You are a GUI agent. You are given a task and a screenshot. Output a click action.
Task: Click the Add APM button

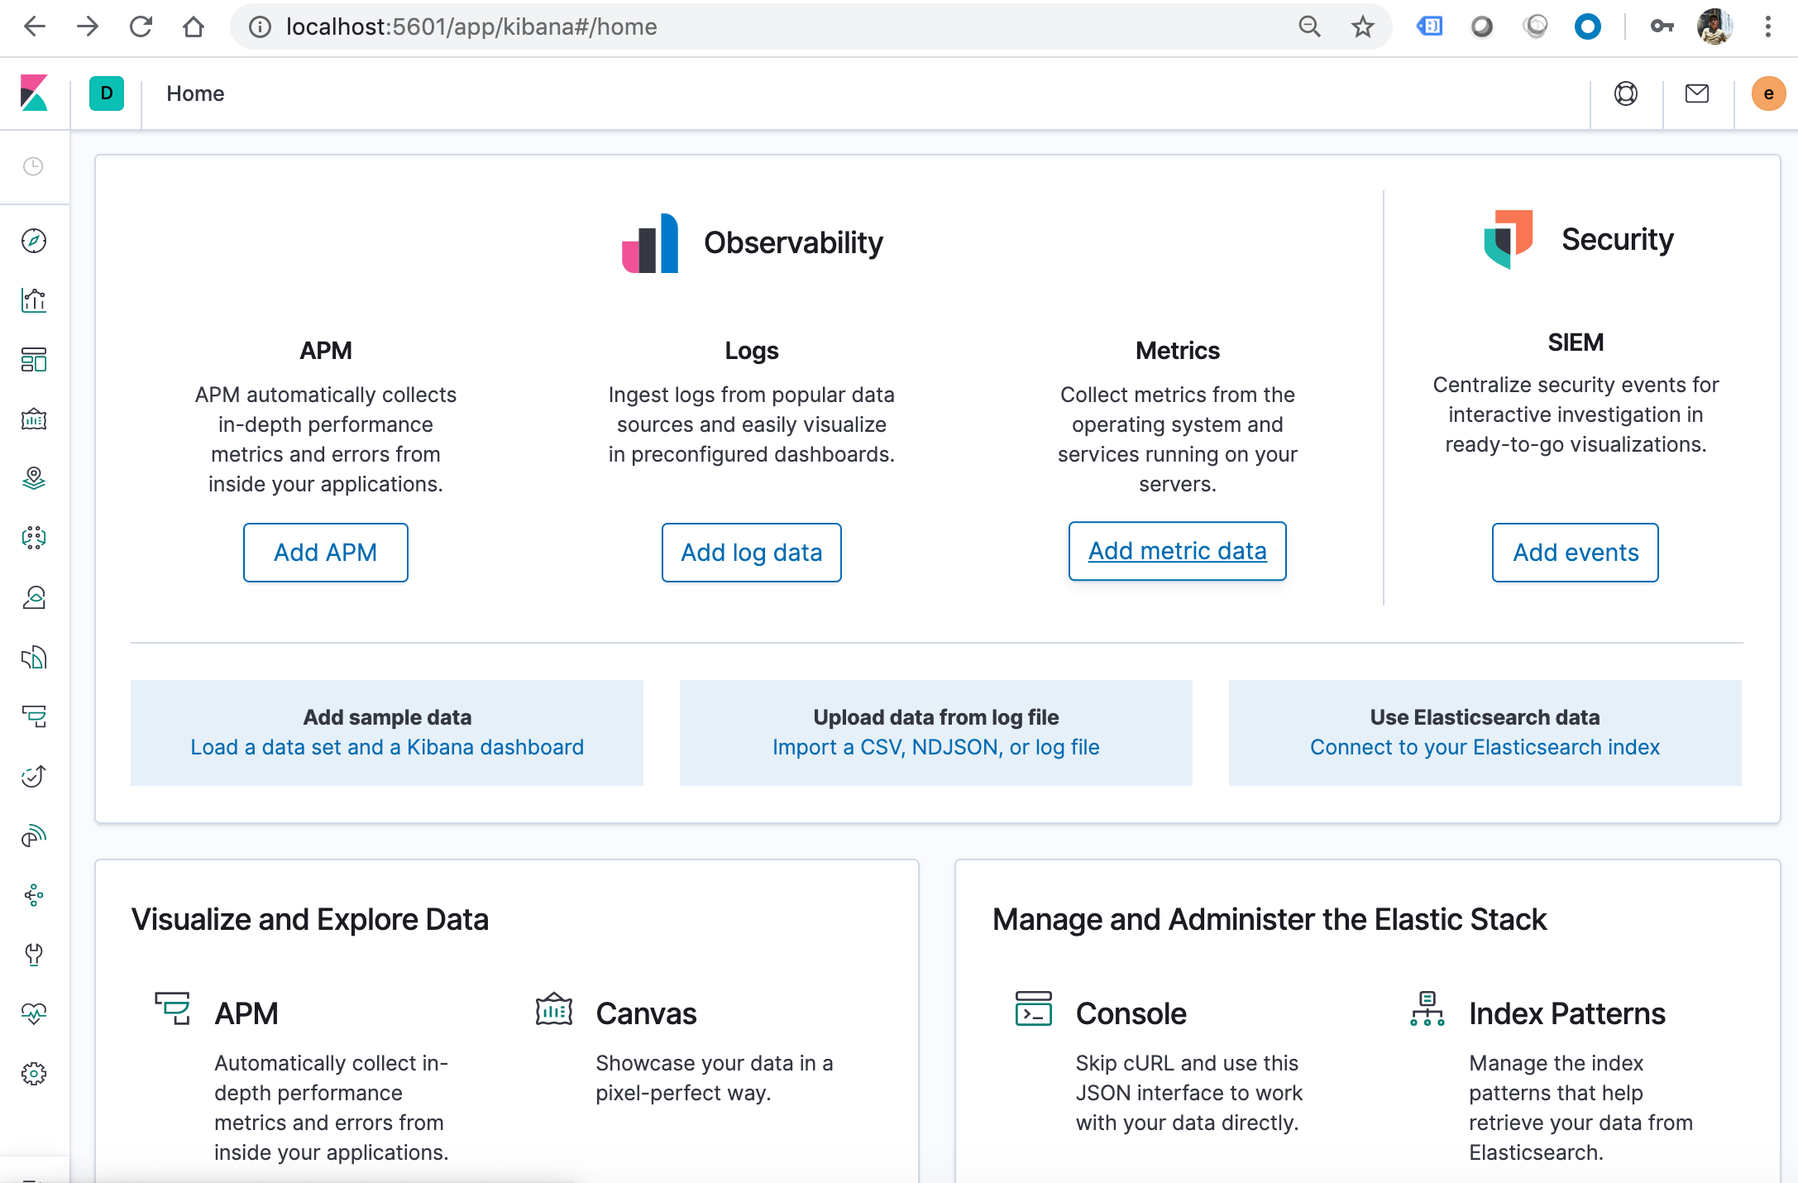click(x=325, y=553)
